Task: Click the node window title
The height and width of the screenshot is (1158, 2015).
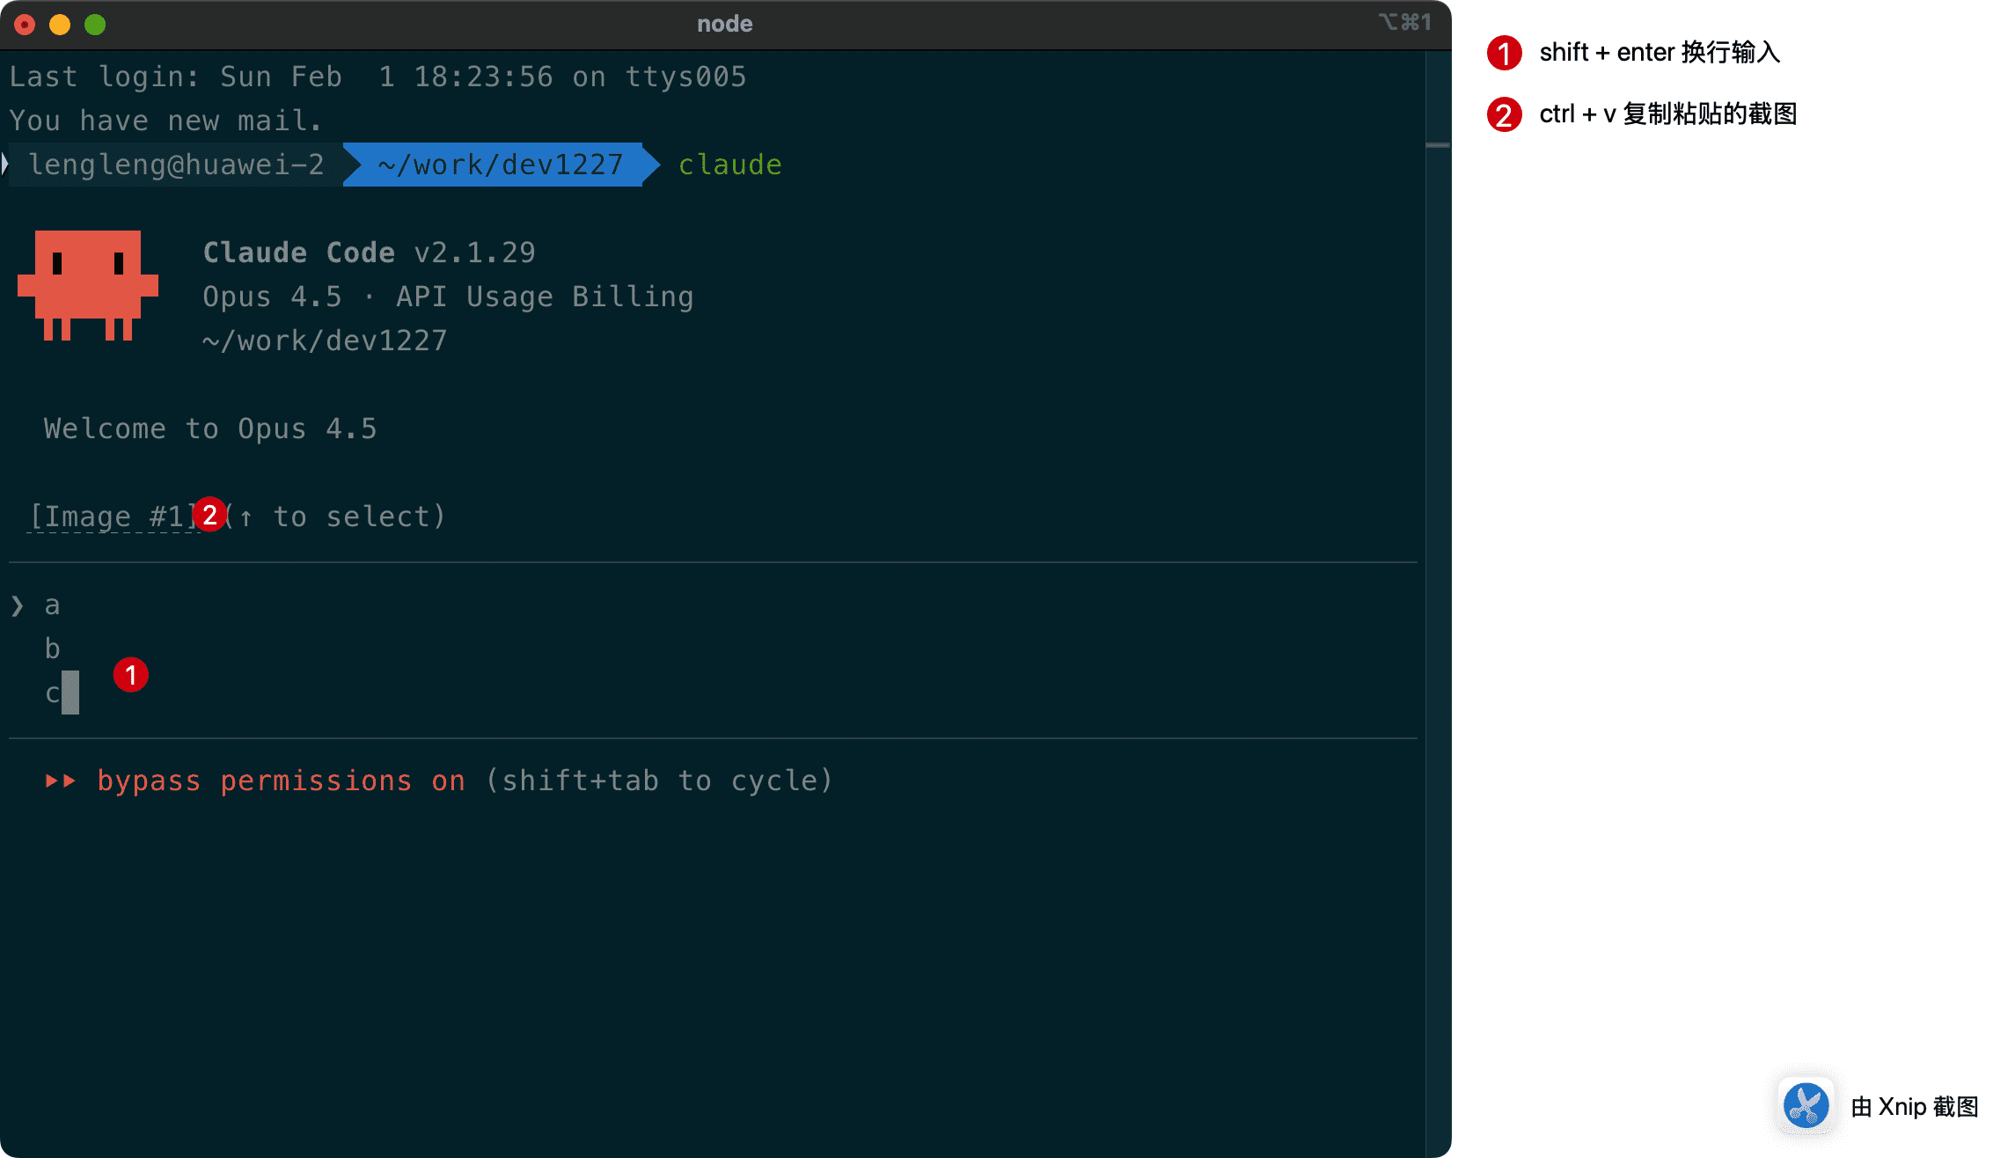Action: tap(724, 24)
